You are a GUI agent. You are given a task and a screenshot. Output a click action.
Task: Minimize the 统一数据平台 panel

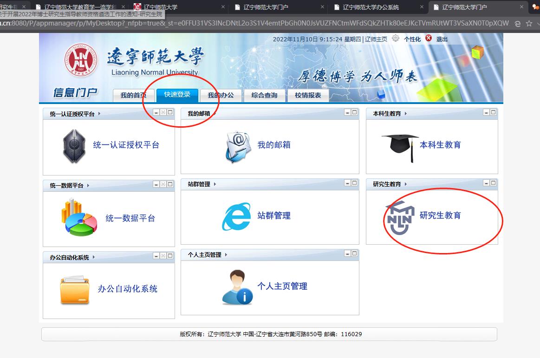tap(156, 184)
